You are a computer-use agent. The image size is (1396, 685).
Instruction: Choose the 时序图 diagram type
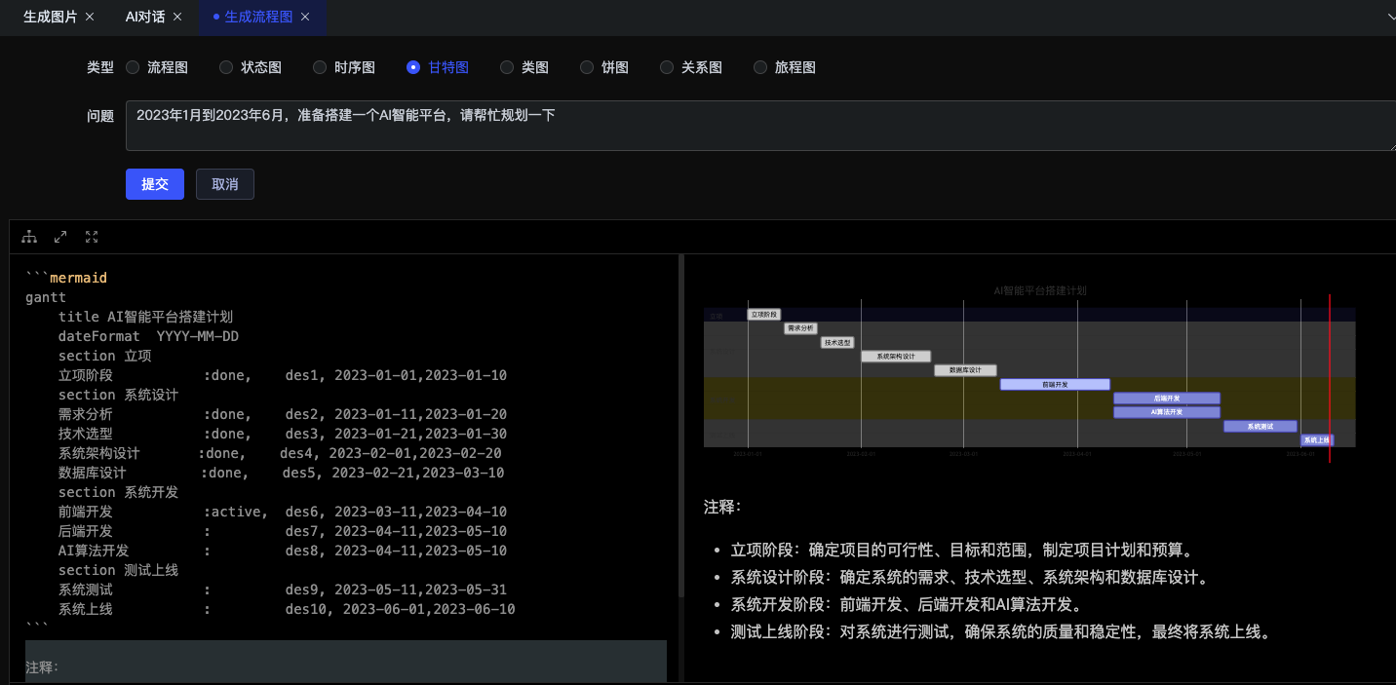pyautogui.click(x=320, y=67)
